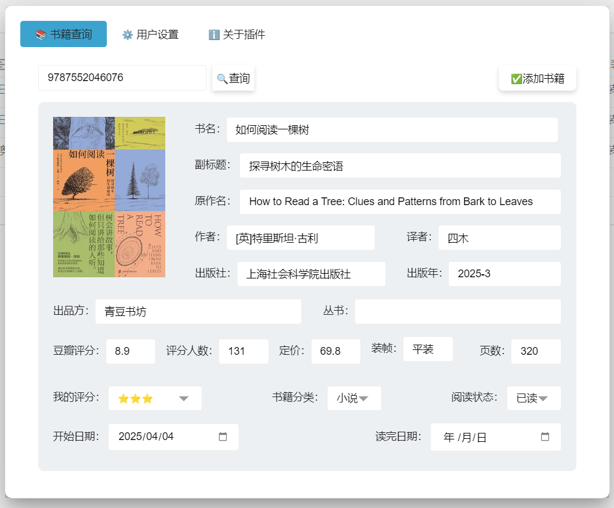Click the book cover thumbnail

[x=109, y=197]
